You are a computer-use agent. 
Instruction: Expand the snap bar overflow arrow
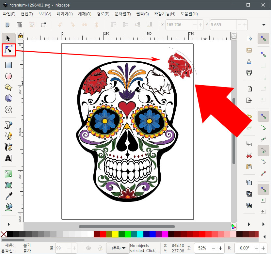pos(263,224)
